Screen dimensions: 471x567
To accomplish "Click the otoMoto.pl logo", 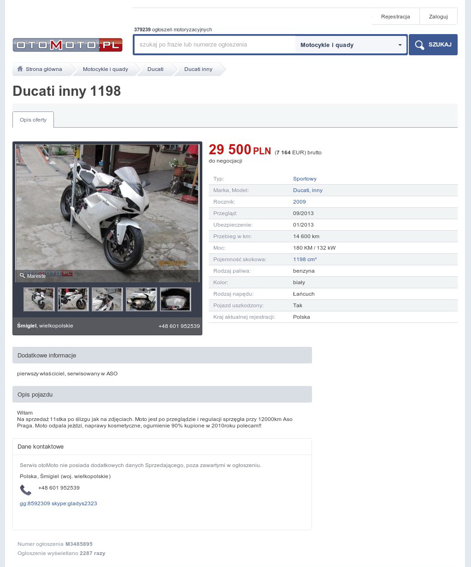I will pyautogui.click(x=67, y=45).
